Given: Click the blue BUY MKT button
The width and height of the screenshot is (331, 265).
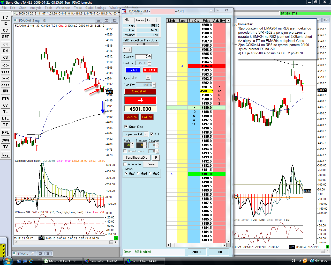Looking at the screenshot, I should coord(133,70).
